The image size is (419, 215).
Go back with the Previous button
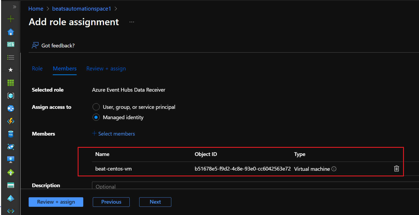point(111,202)
